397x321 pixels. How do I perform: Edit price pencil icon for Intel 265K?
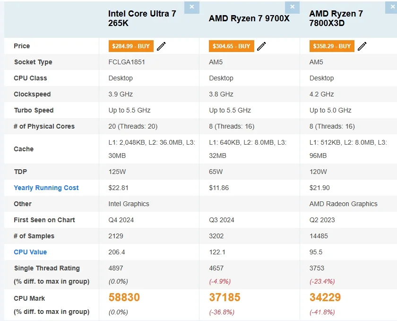pyautogui.click(x=161, y=46)
